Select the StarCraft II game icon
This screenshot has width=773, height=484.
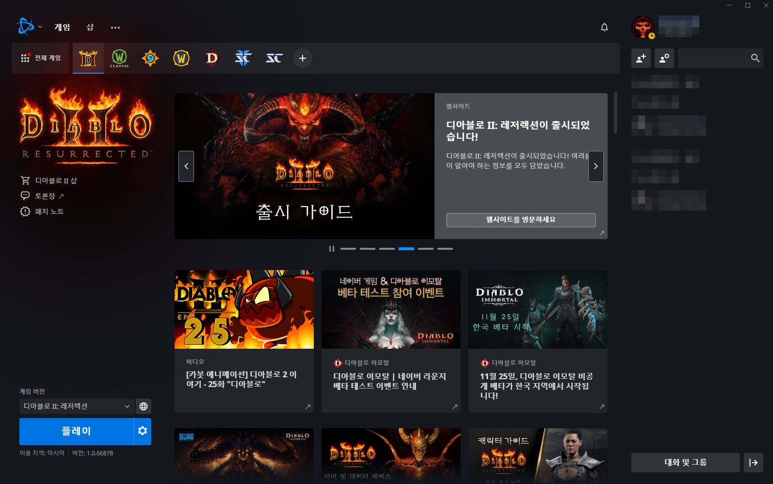tap(243, 59)
